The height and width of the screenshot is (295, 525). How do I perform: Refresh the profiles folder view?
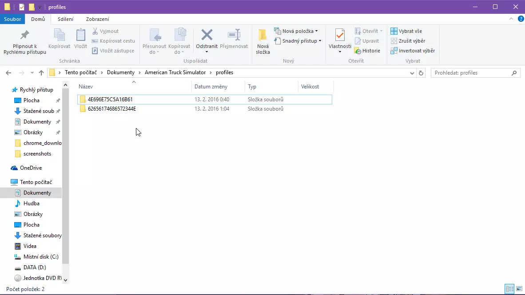[421, 73]
